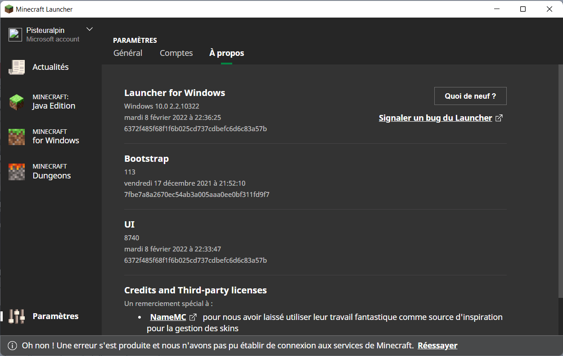Viewport: 563px width, 356px height.
Task: Click the Paramètres sliders icon
Action: tap(17, 316)
